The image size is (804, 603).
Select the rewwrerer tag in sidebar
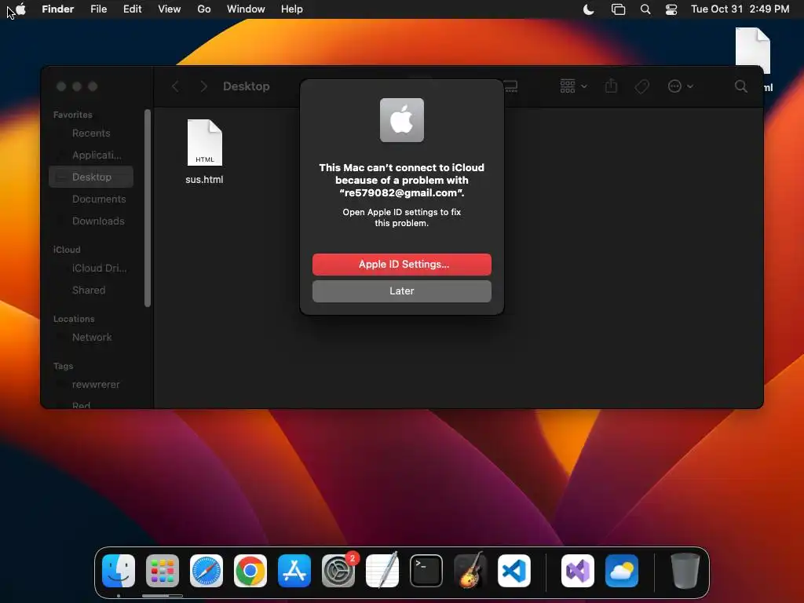[x=91, y=385]
